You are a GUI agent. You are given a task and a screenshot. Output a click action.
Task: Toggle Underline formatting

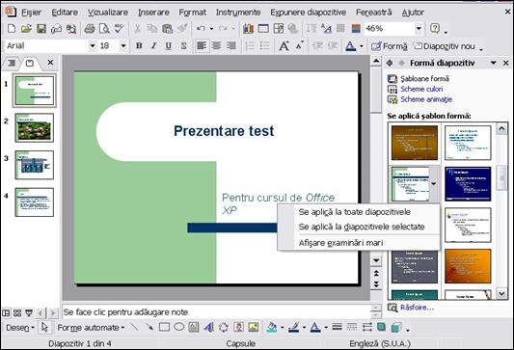[168, 46]
